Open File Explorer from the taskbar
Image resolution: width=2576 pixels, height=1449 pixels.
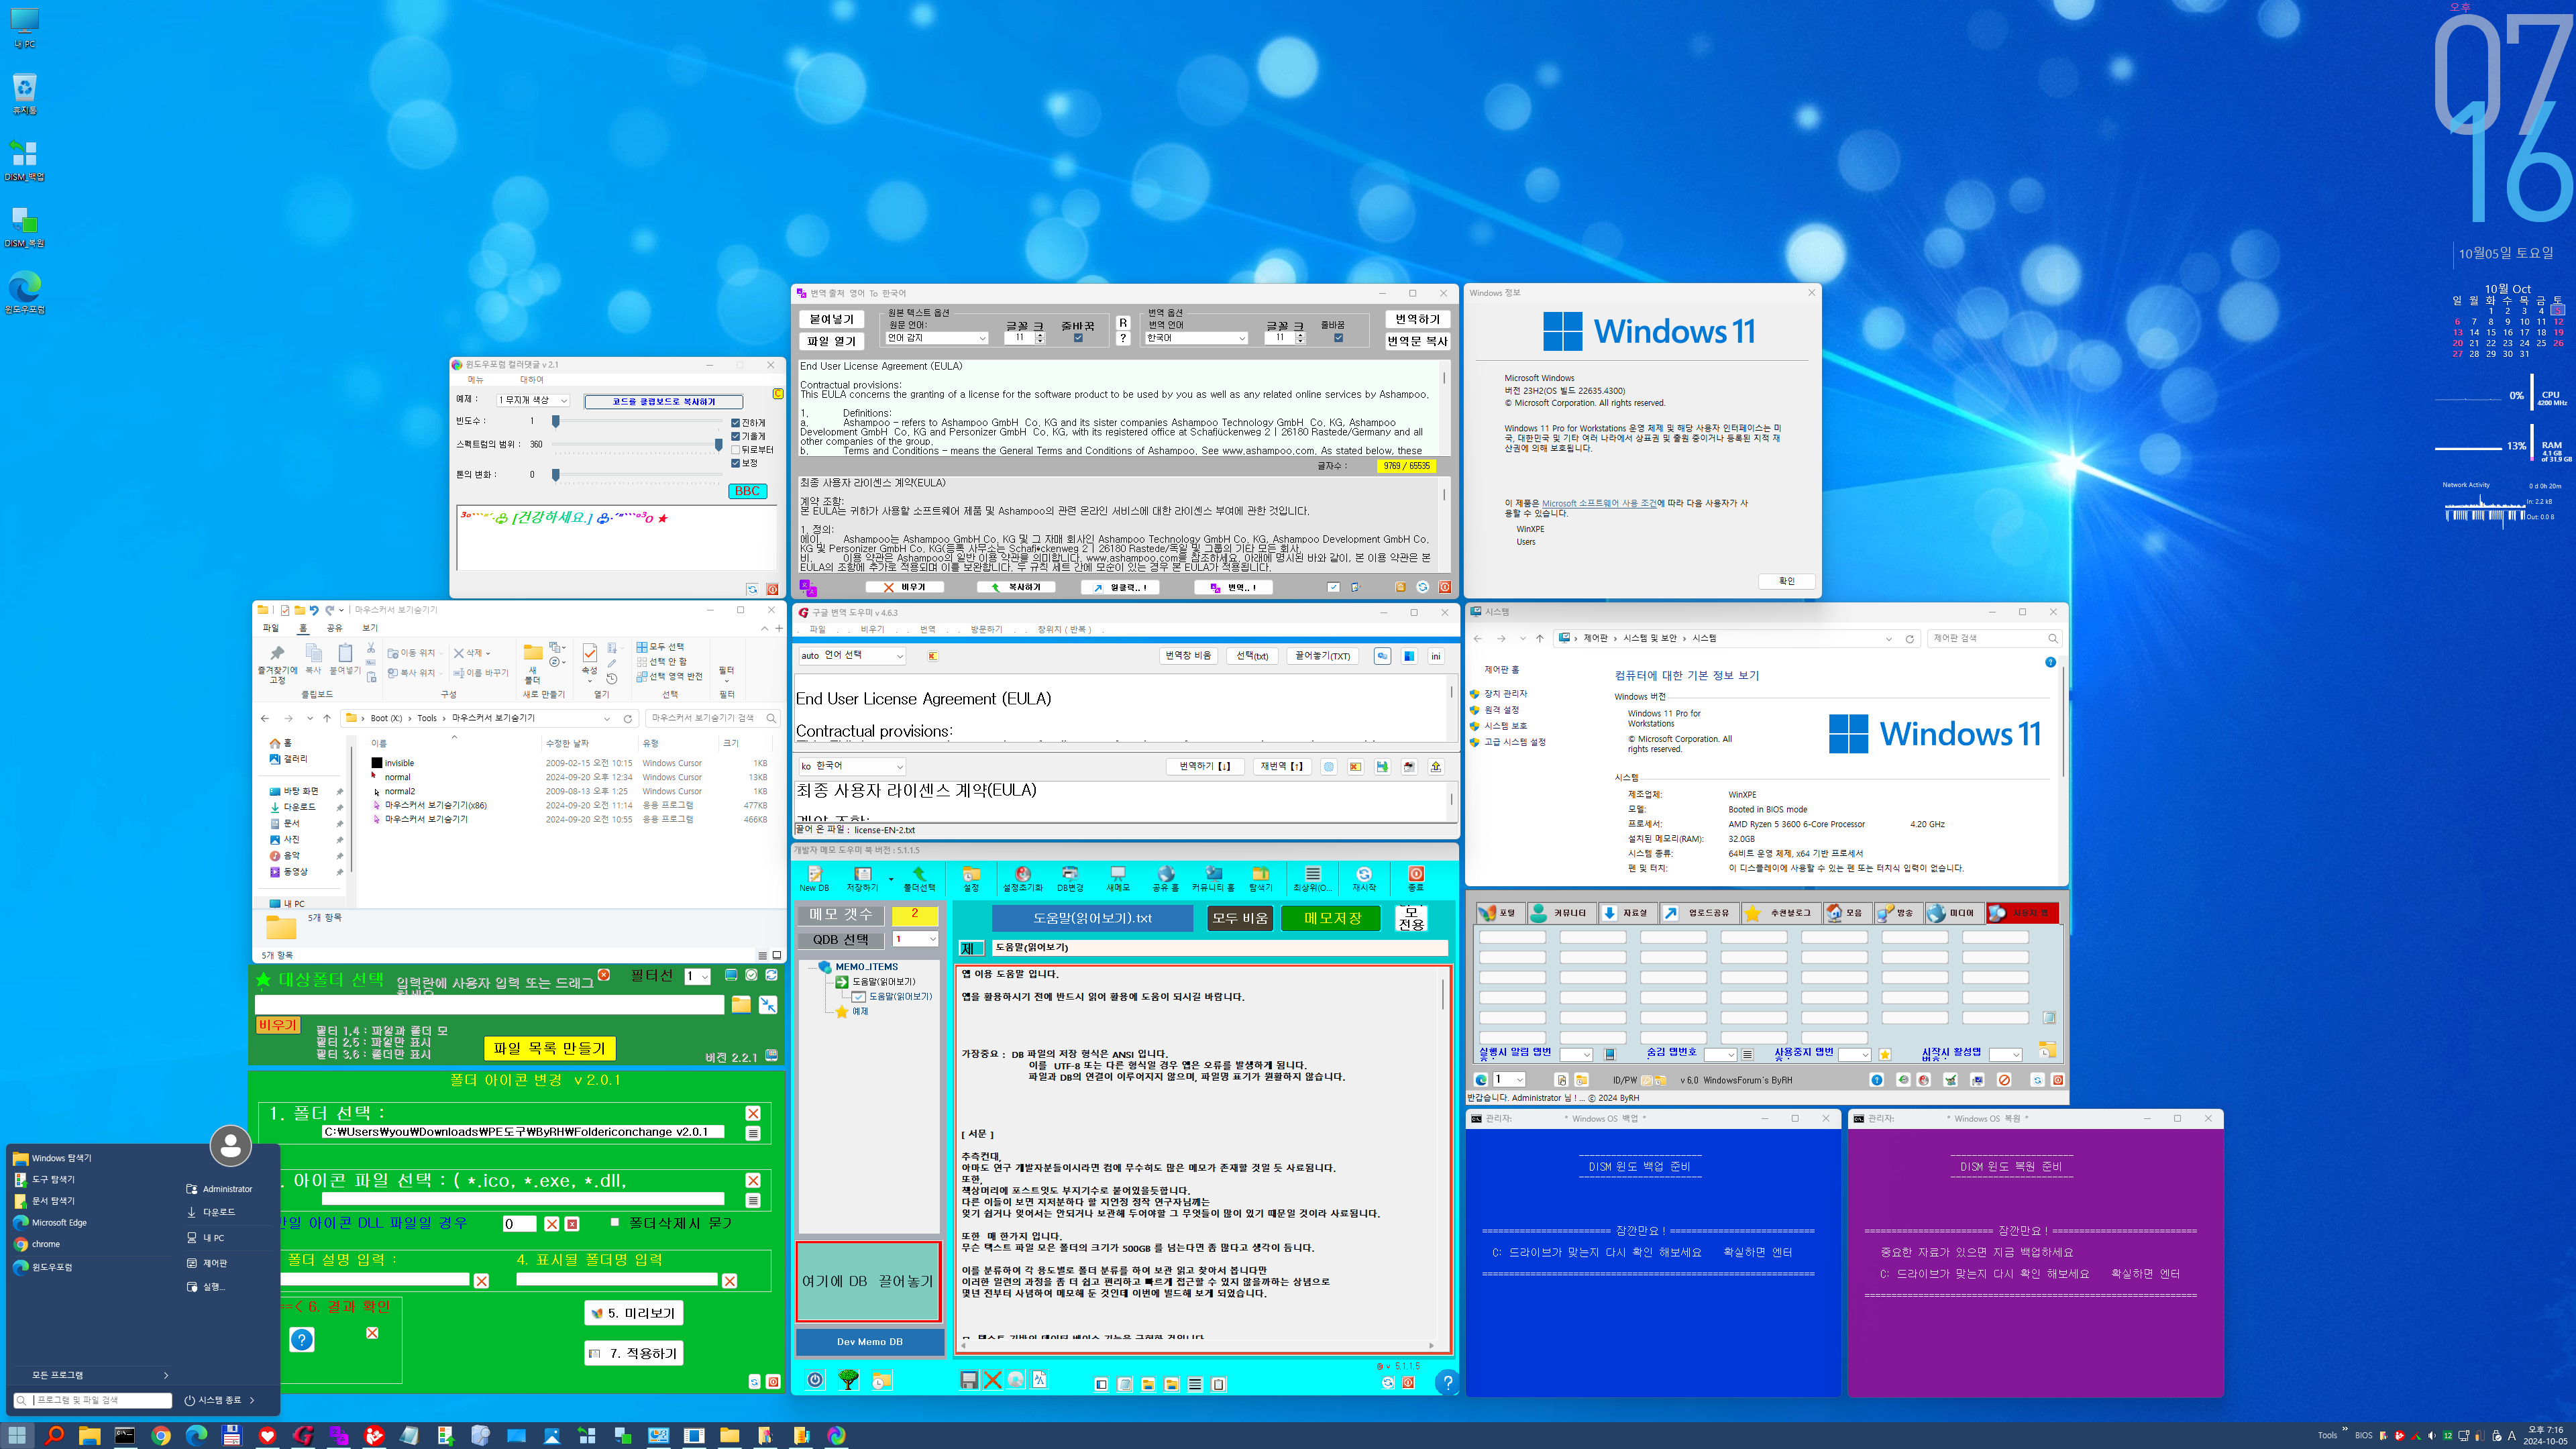89,1435
